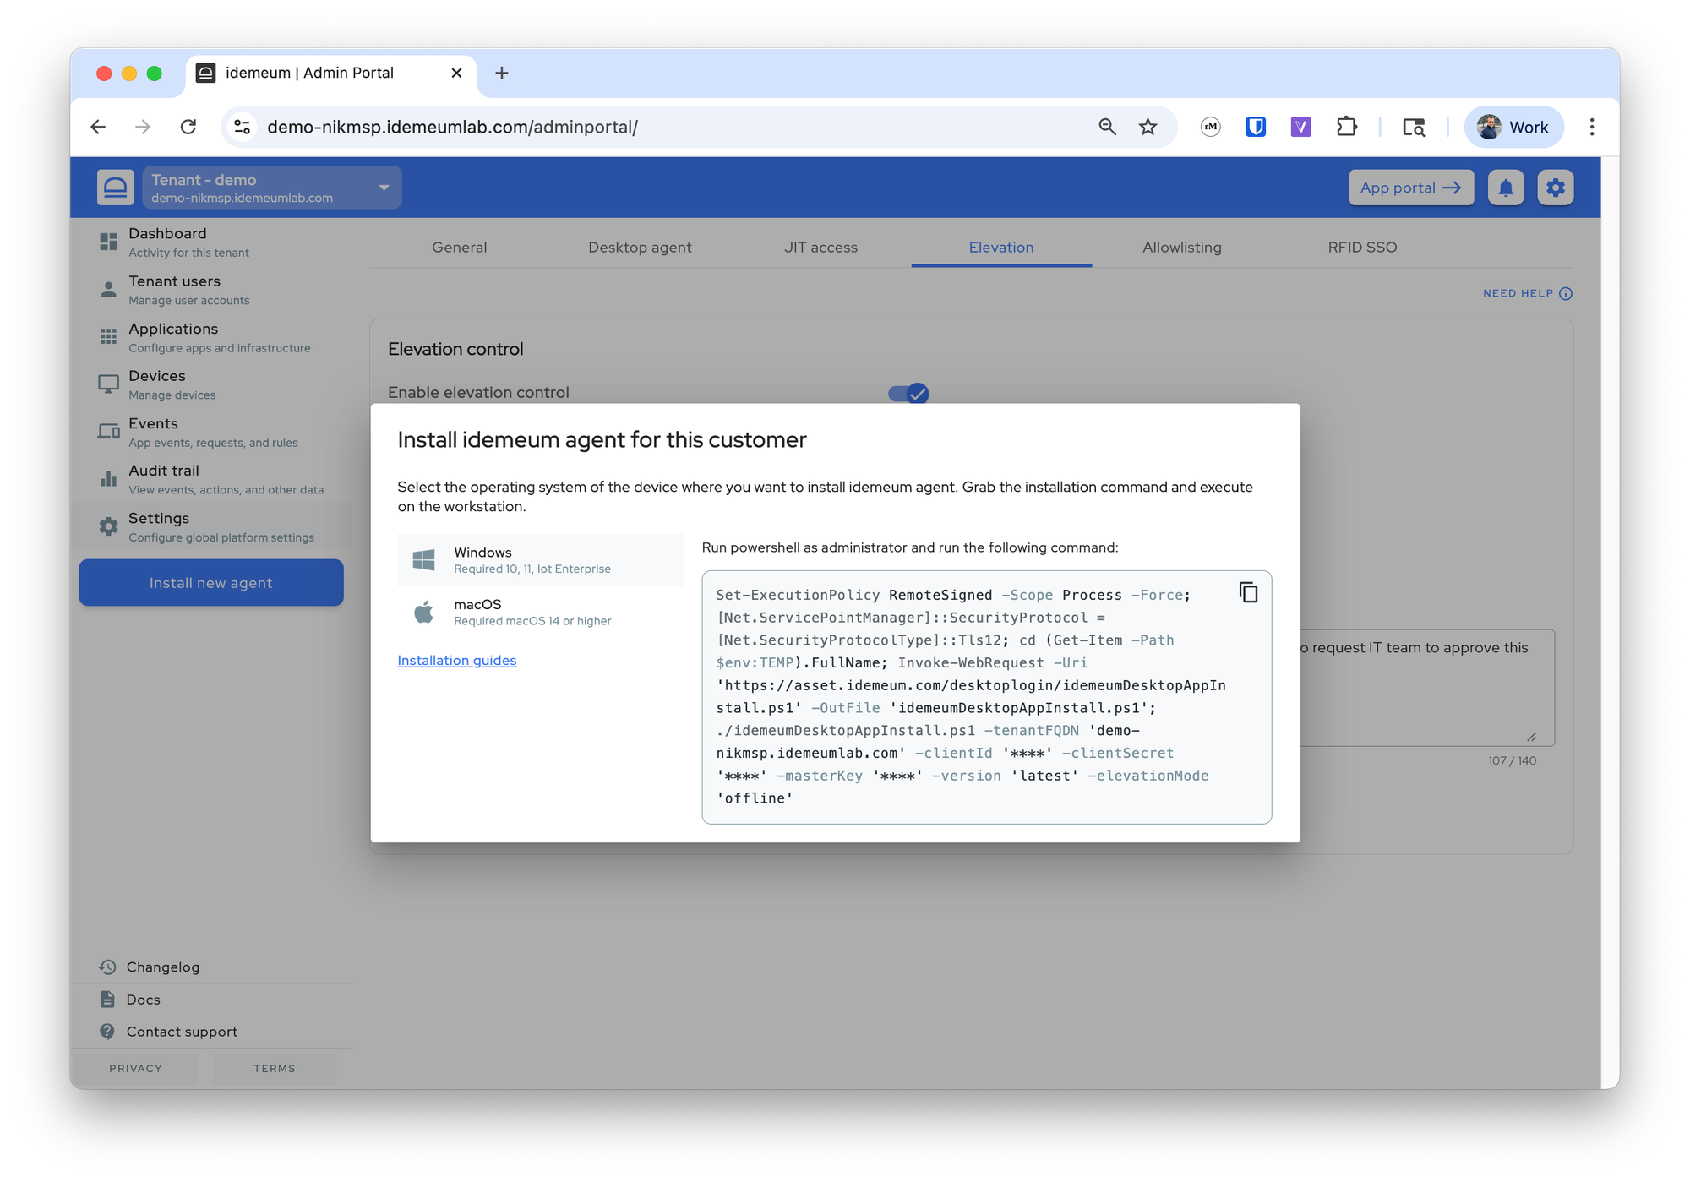
Task: Go back in browser
Action: coord(98,127)
